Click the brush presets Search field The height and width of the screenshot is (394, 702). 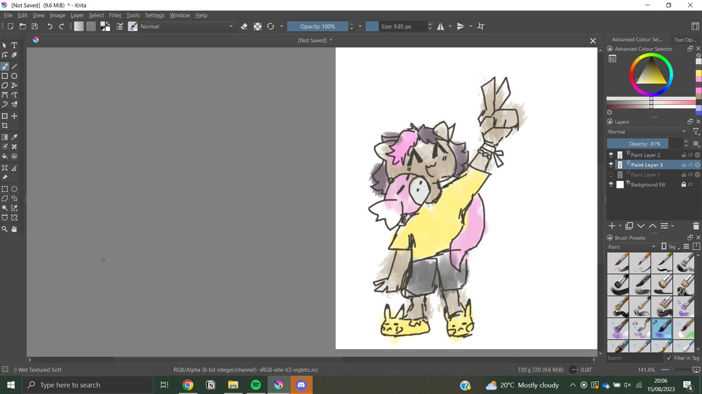634,358
